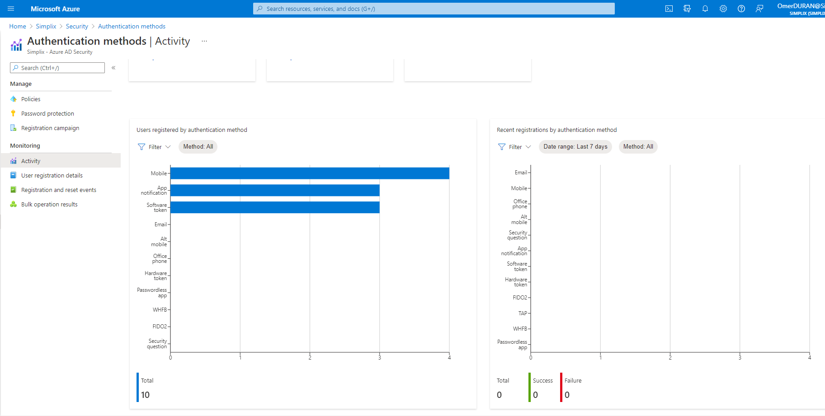Image resolution: width=825 pixels, height=416 pixels.
Task: Select the Activity menu item
Action: click(61, 161)
